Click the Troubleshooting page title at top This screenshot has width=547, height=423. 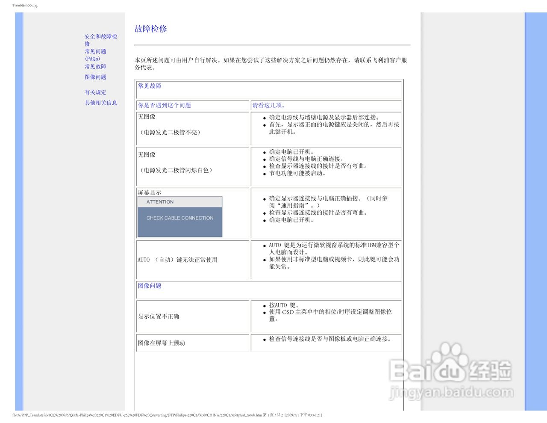pyautogui.click(x=25, y=6)
